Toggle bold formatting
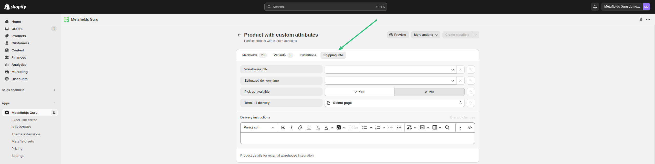 tap(283, 127)
